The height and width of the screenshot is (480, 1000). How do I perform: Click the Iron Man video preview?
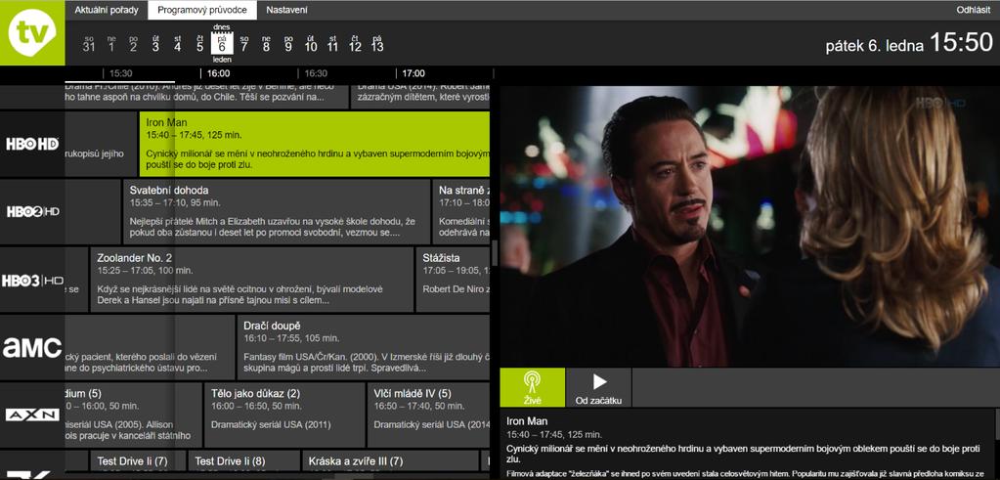coord(750,226)
